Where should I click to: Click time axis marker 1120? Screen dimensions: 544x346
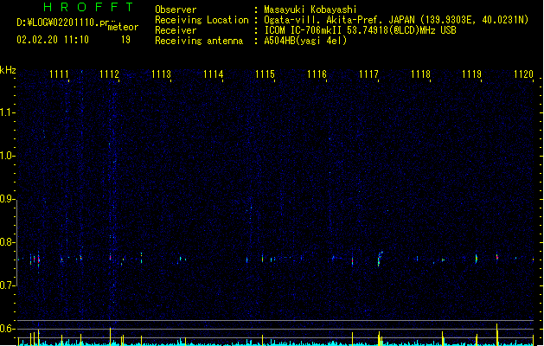pyautogui.click(x=523, y=74)
